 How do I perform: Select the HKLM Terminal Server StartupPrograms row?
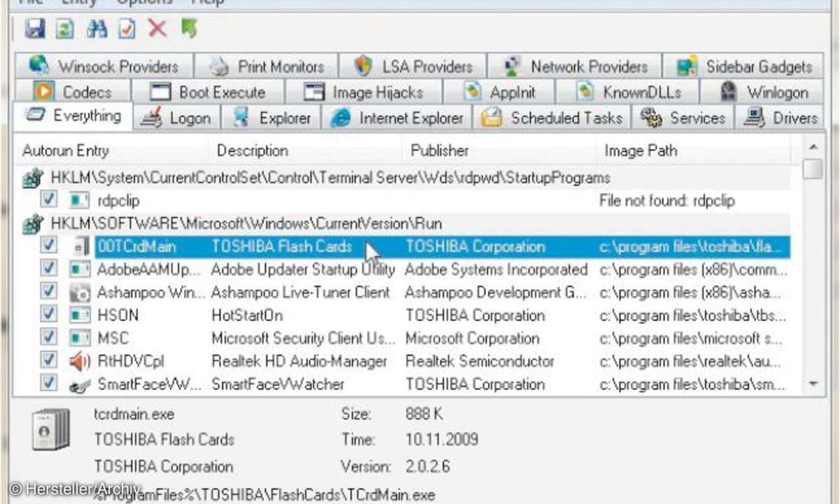coord(406,178)
